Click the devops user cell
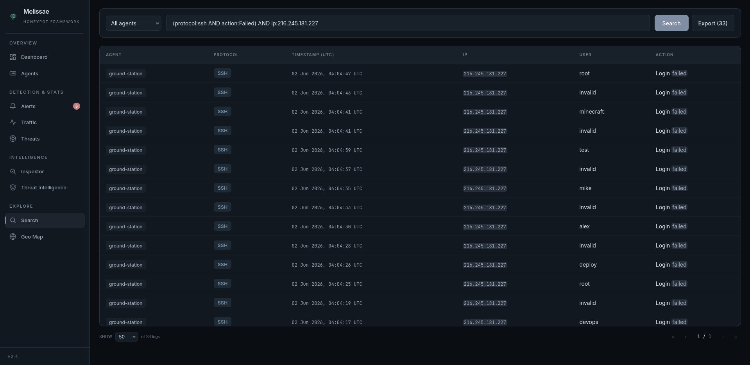 tap(589, 322)
